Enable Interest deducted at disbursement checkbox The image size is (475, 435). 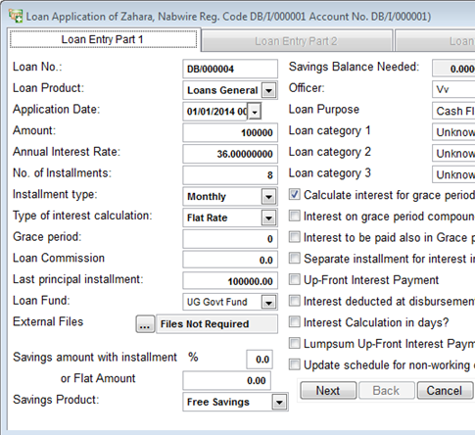294,301
